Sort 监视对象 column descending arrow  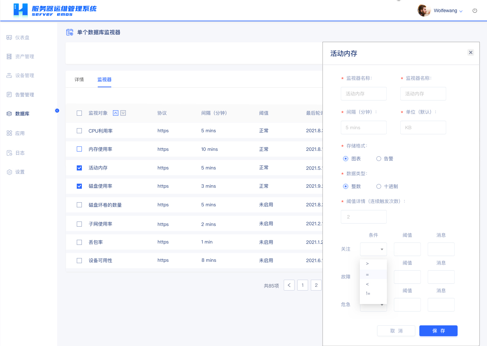pyautogui.click(x=123, y=113)
